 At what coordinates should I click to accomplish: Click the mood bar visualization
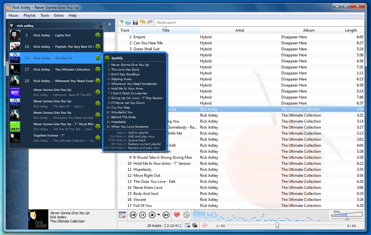pos(260,215)
